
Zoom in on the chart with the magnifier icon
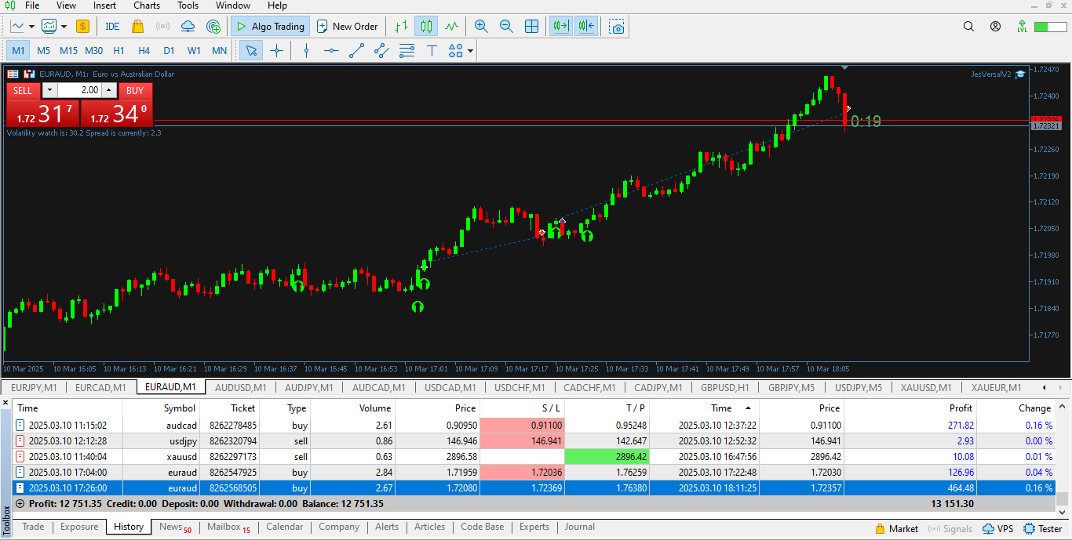[481, 26]
